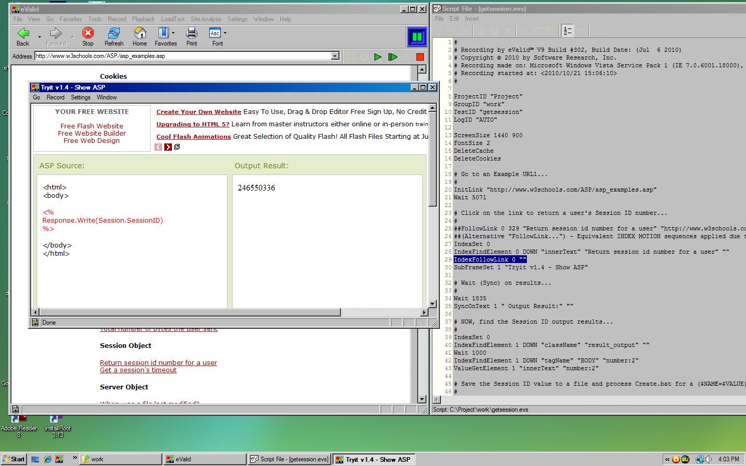Viewport: 746px width, 466px height.
Task: Open the eValid File menu
Action: click(18, 19)
